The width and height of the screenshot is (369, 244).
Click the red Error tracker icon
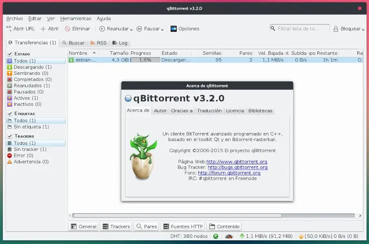(9, 155)
